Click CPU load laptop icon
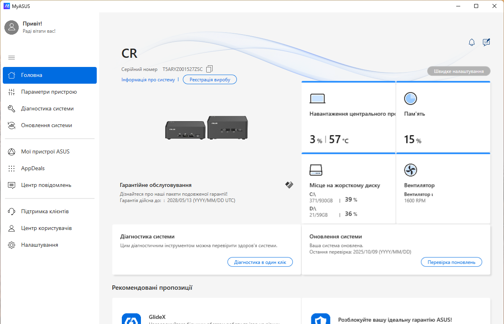 (317, 98)
